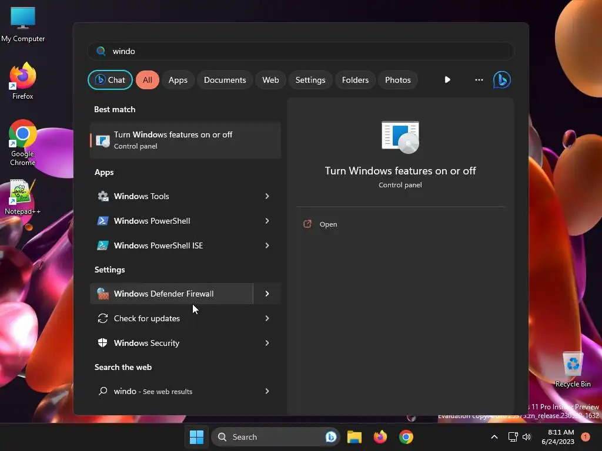The width and height of the screenshot is (602, 451).
Task: Select the Notepad++ desktop shortcut
Action: 23,197
